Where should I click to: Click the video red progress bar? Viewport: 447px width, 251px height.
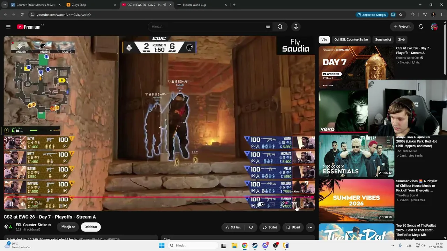159,197
